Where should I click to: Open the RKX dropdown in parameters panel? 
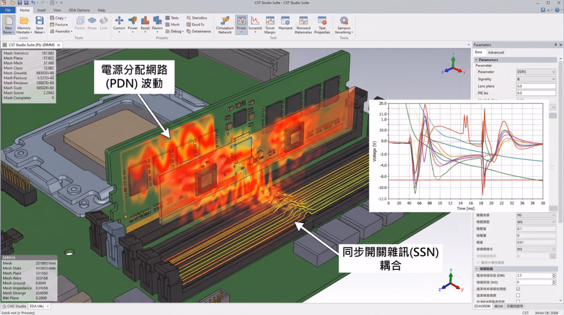point(536,249)
